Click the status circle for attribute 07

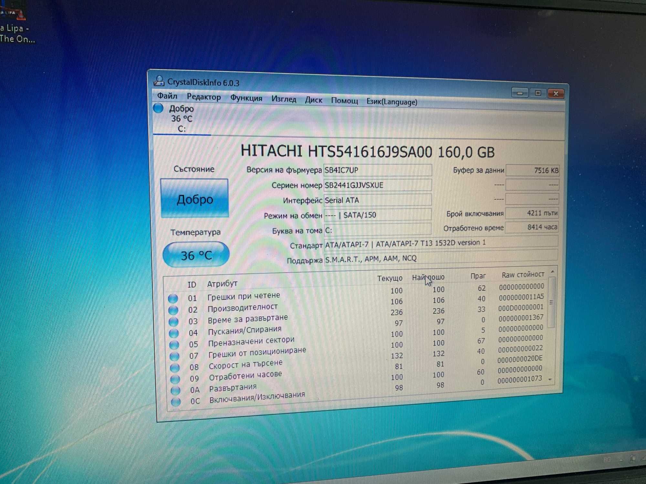click(x=175, y=356)
